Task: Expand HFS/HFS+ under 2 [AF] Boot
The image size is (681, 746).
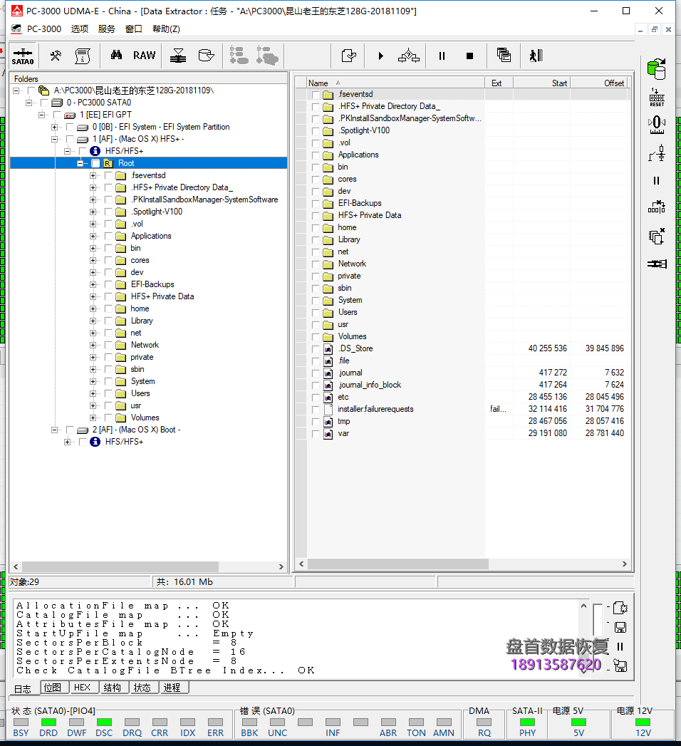Action: coord(67,442)
